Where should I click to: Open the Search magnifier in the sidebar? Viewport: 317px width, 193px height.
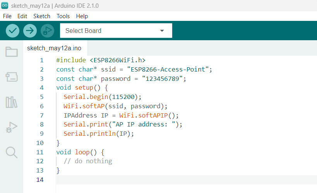[x=12, y=152]
